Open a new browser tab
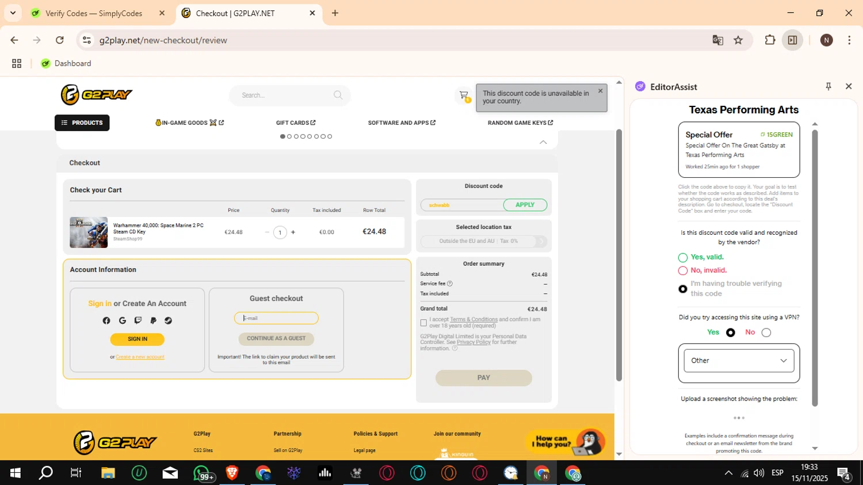This screenshot has height=485, width=863. (335, 13)
